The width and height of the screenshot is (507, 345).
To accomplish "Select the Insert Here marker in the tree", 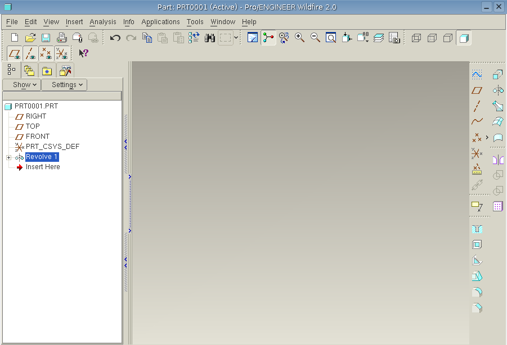I will click(43, 167).
